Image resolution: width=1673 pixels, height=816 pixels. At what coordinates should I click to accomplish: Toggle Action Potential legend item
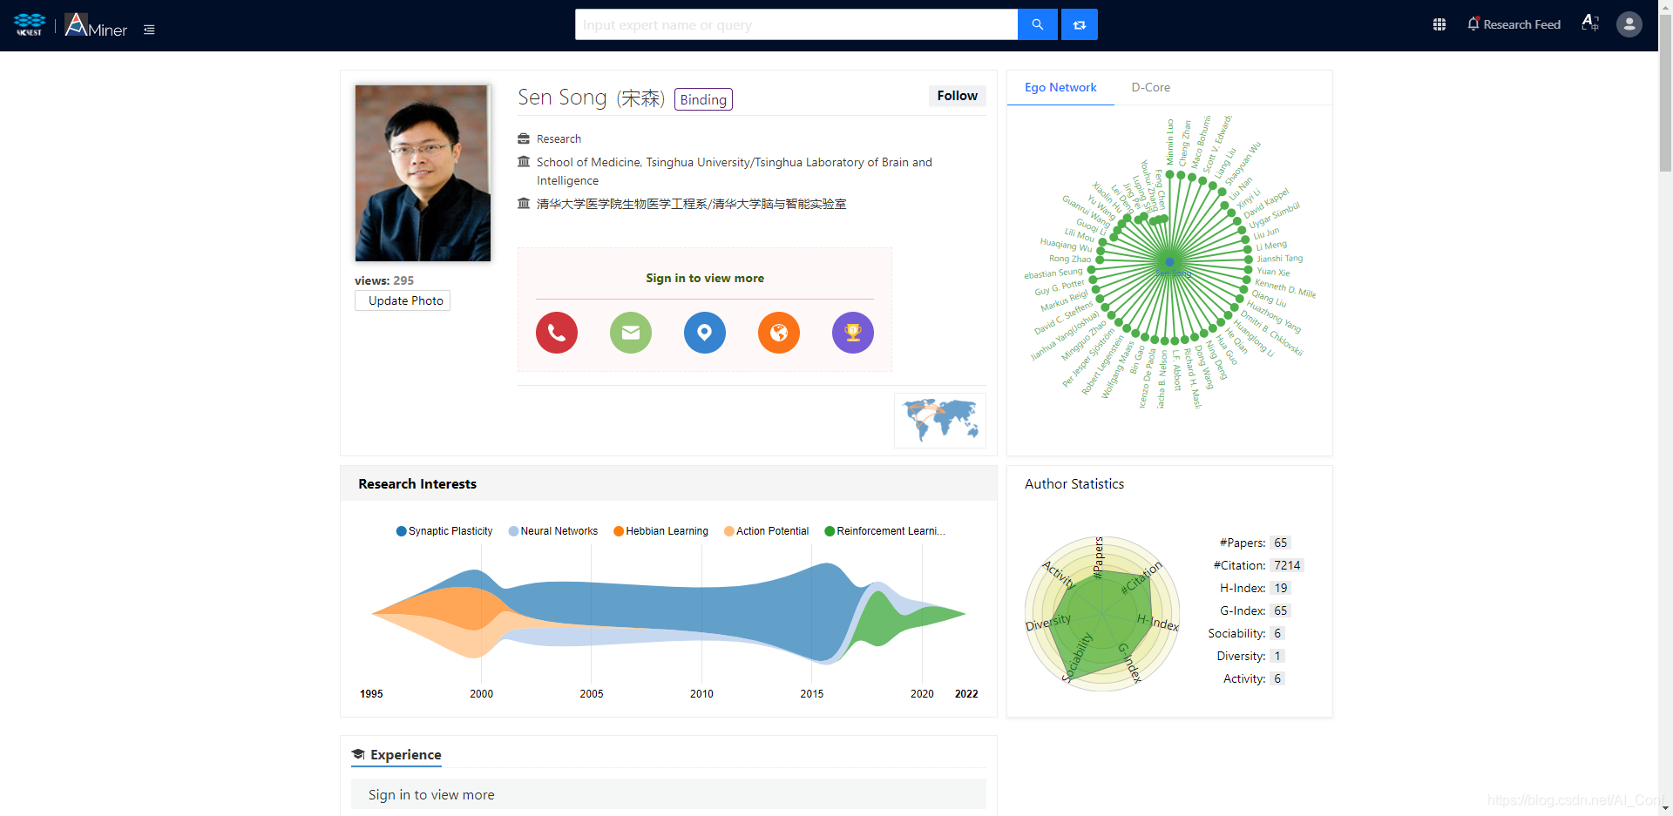click(767, 531)
